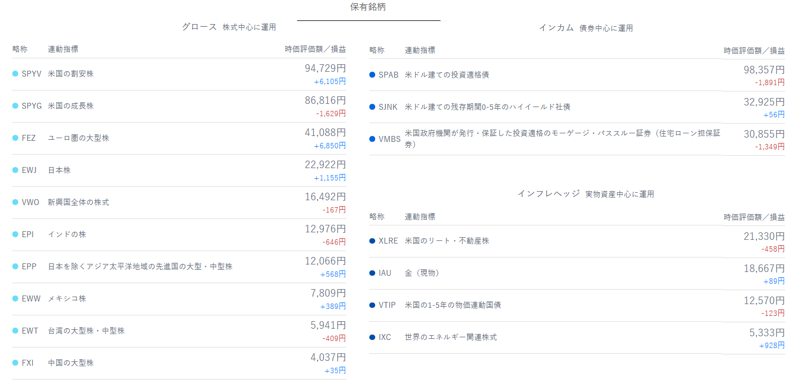
Task: Open the SPYG ticker label
Action: tap(32, 106)
